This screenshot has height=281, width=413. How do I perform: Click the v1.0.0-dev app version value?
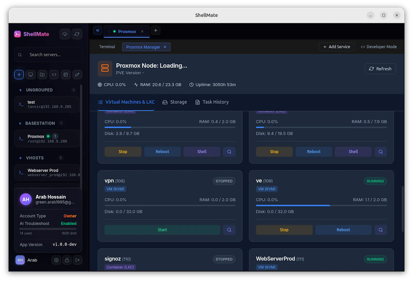[65, 244]
